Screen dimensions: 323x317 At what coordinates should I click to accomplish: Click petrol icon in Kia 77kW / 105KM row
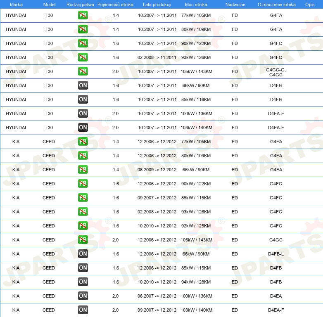[x=83, y=142]
